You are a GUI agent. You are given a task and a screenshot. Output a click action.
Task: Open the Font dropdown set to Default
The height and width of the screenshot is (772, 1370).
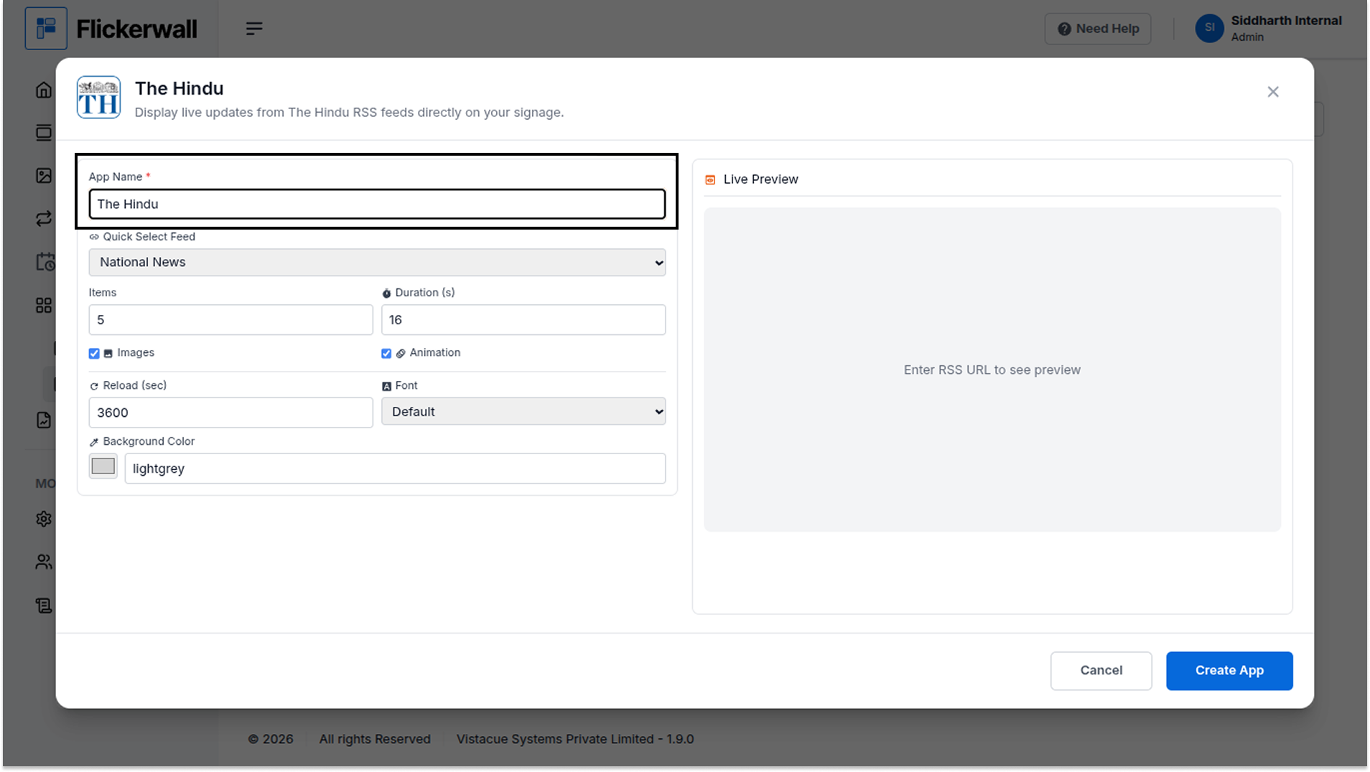(523, 412)
